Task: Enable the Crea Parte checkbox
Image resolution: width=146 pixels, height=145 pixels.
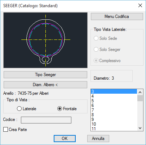Action: coord(5,130)
